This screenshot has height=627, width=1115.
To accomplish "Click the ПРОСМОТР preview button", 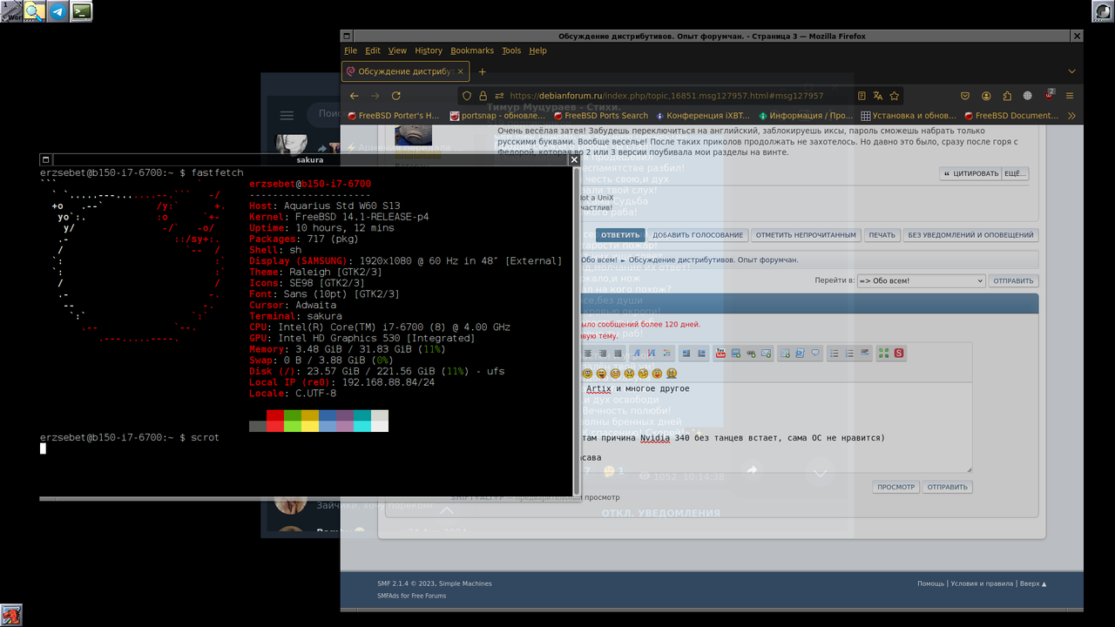I will (x=896, y=487).
